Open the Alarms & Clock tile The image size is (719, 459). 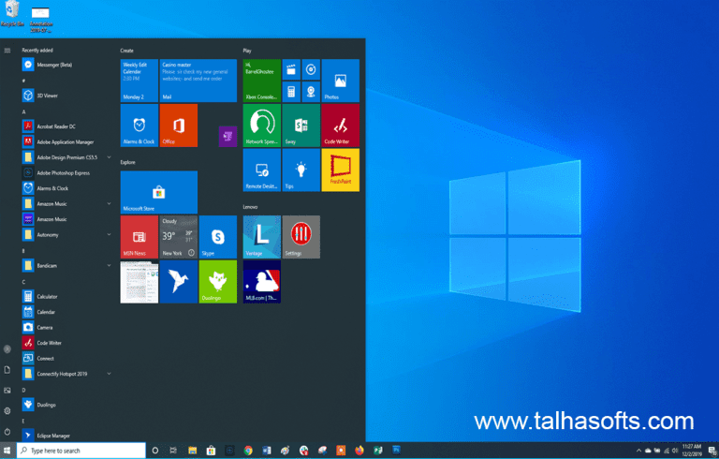(x=139, y=126)
